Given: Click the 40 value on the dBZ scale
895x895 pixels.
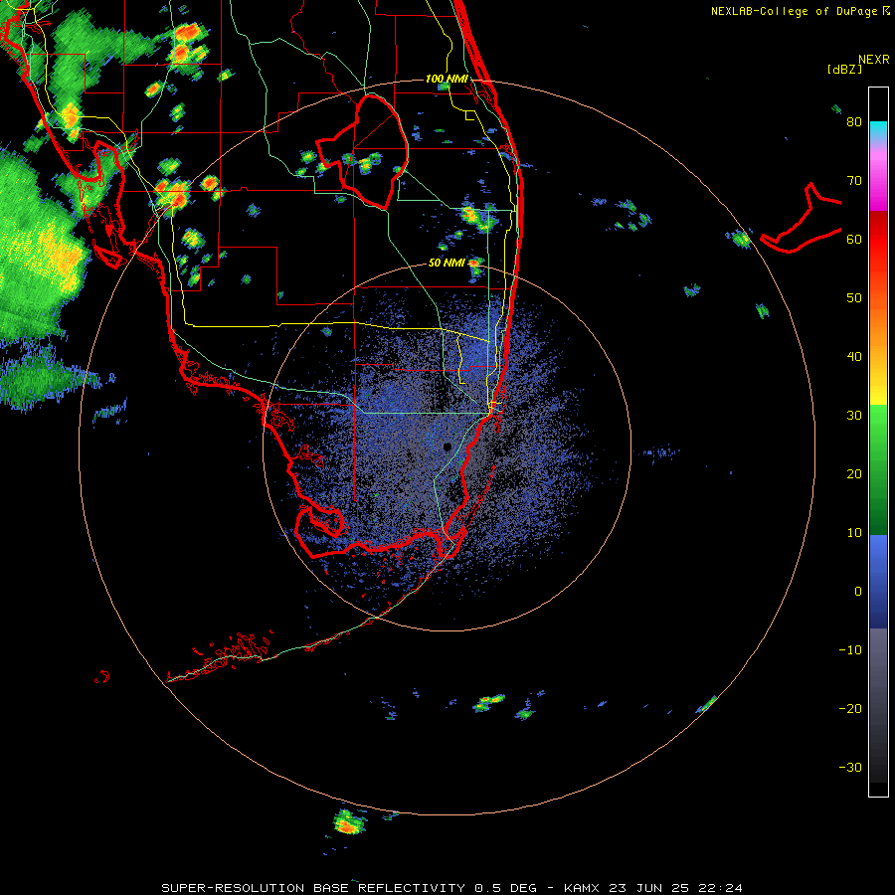Looking at the screenshot, I should coord(854,357).
